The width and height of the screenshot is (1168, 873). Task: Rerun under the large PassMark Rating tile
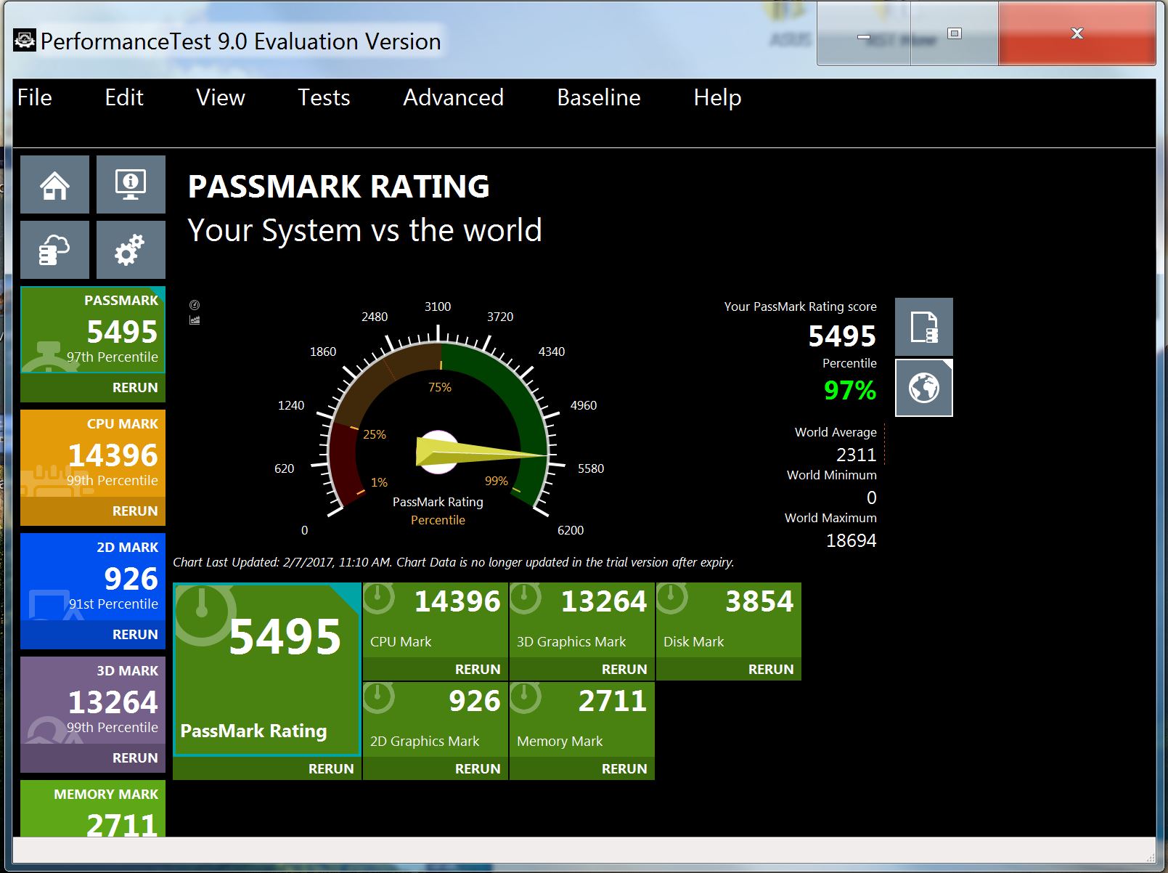pyautogui.click(x=267, y=768)
